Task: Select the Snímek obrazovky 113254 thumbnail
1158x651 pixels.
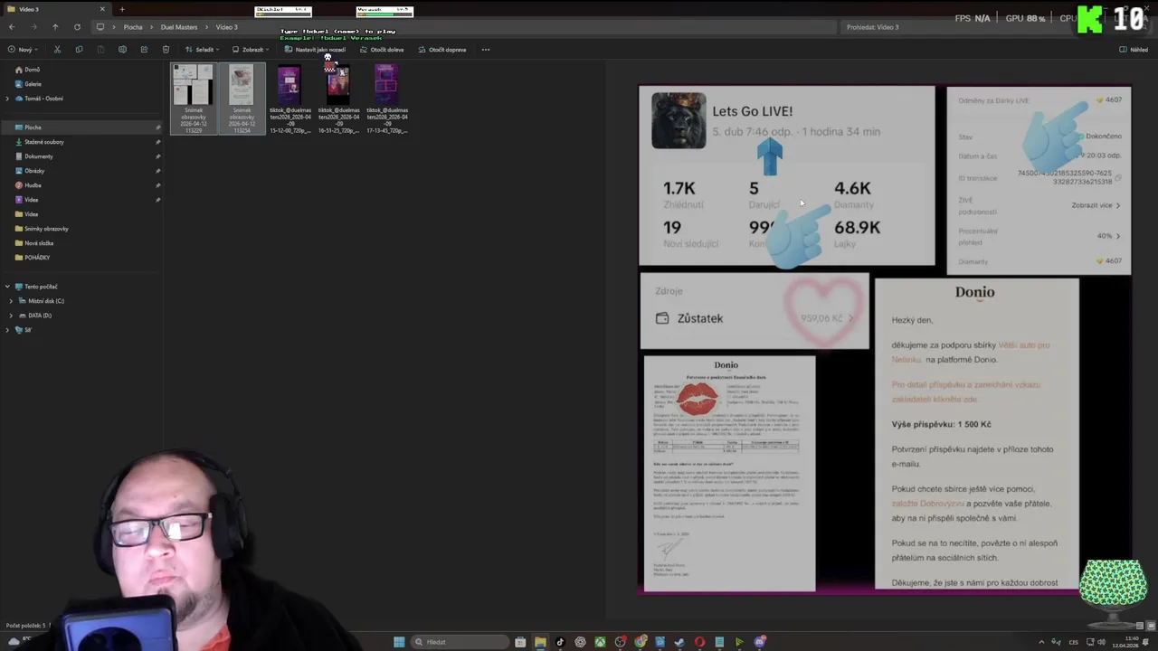Action: (242, 99)
